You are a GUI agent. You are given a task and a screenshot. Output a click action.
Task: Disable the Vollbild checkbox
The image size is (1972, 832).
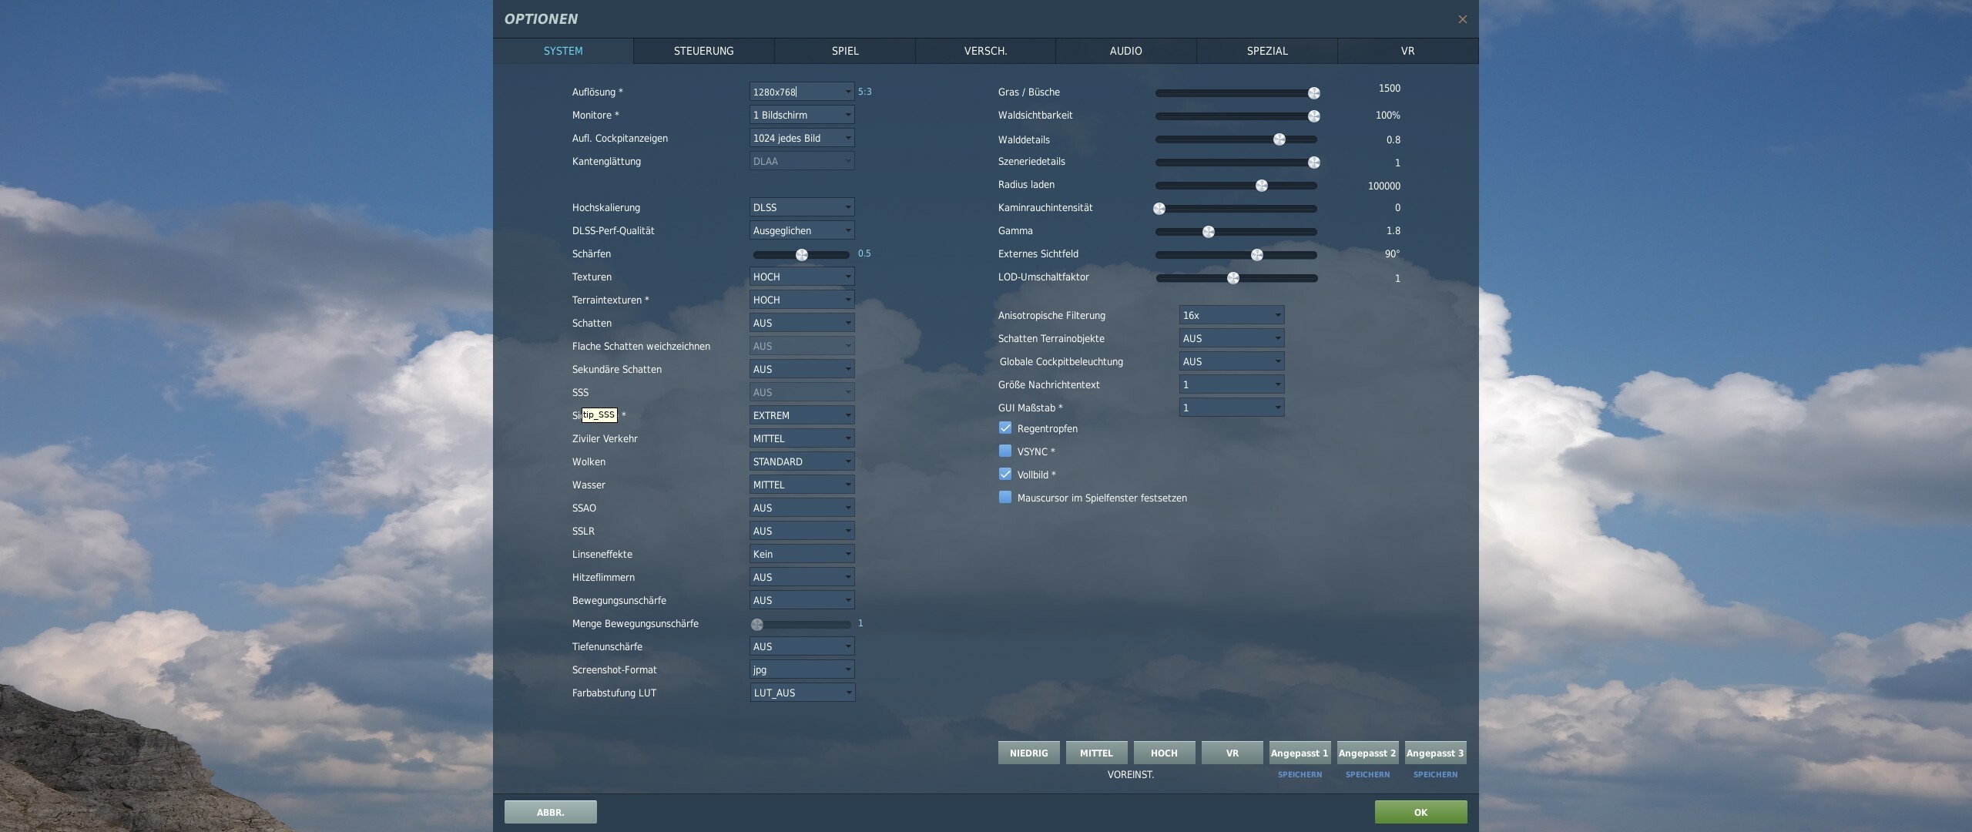point(1005,474)
